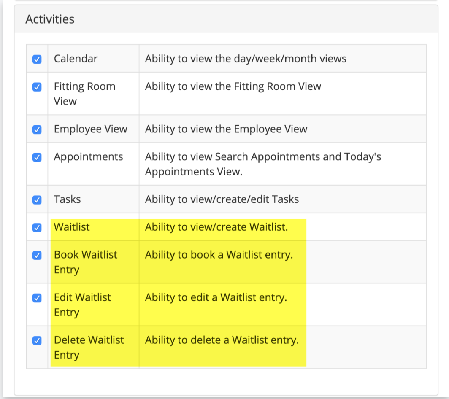The width and height of the screenshot is (449, 399).
Task: Toggle the Employee View checkbox
Action: [37, 129]
